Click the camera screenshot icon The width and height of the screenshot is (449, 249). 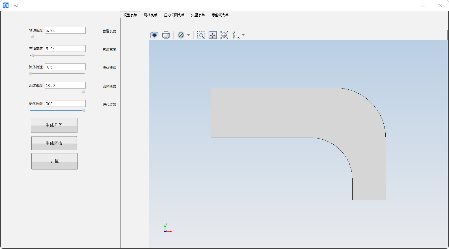[x=154, y=35]
